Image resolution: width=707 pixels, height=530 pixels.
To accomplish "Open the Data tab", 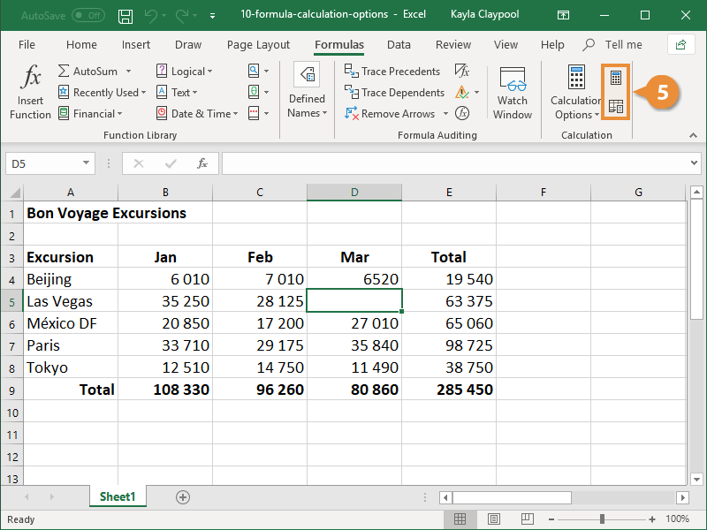I will tap(399, 45).
